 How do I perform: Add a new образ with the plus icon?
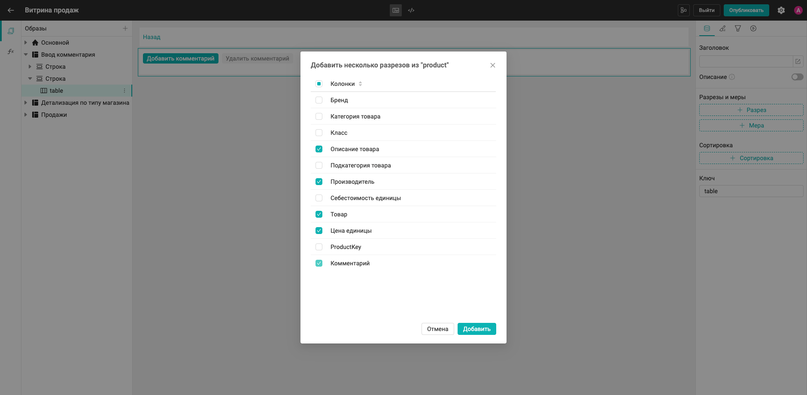(125, 28)
